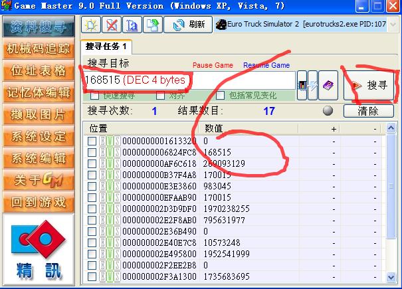Screen dimensions: 402x289
Task: Click the 精訊 logo image
Action: pyautogui.click(x=39, y=250)
